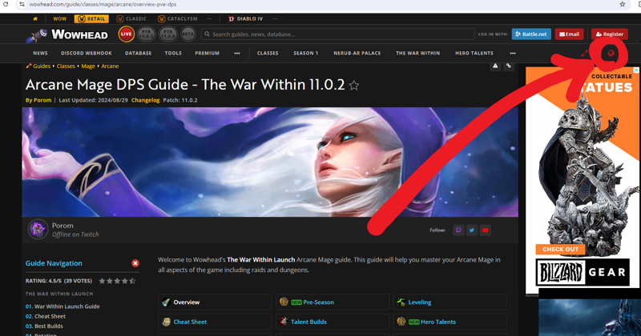Switch to the Diablo IV tab
The image size is (641, 336).
tap(245, 18)
